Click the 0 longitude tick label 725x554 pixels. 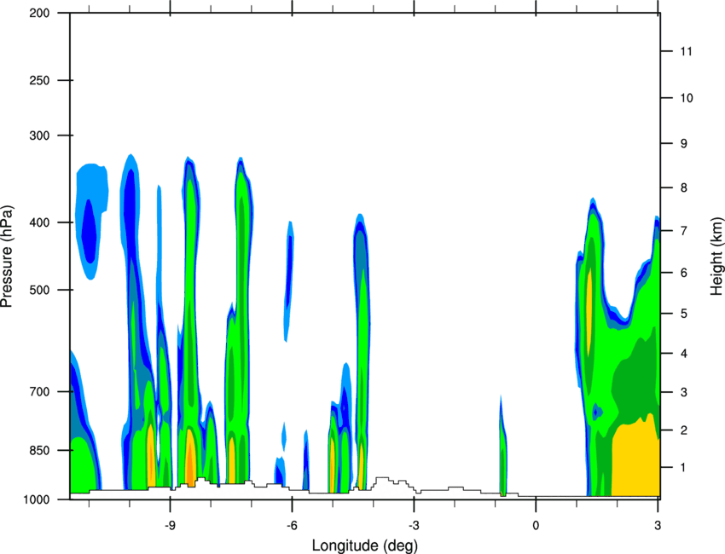[536, 525]
